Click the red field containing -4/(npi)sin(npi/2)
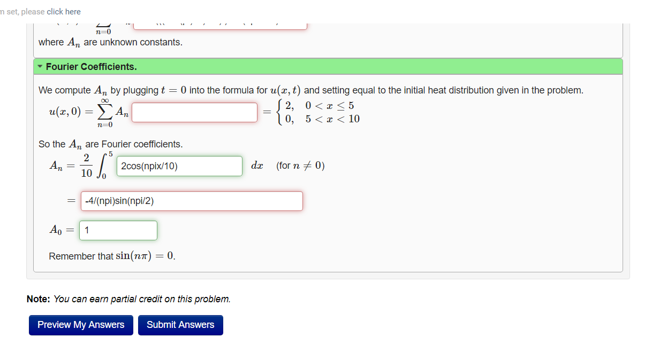This screenshot has width=652, height=345. coord(192,201)
